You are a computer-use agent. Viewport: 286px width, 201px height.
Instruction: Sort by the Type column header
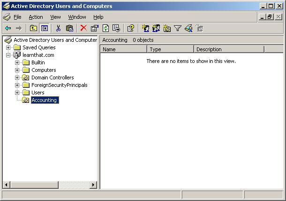(x=170, y=49)
